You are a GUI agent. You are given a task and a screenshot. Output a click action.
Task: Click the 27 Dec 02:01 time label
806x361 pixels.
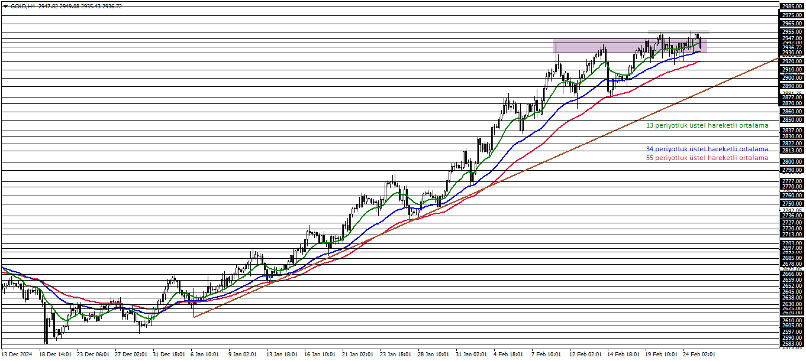click(131, 355)
